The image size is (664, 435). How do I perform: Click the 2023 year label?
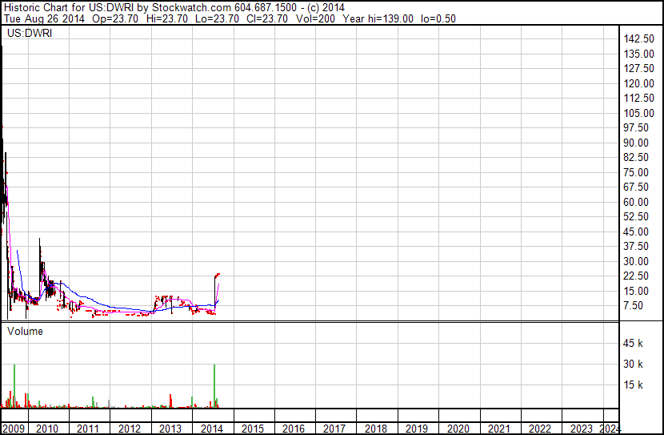(581, 429)
